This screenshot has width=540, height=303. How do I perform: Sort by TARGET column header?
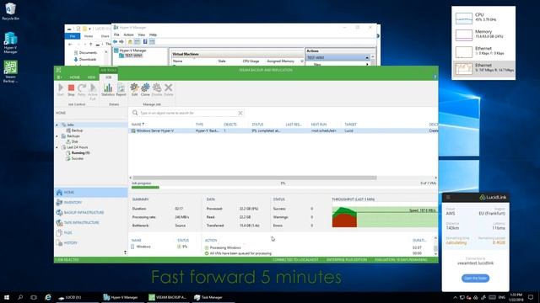[x=351, y=125]
